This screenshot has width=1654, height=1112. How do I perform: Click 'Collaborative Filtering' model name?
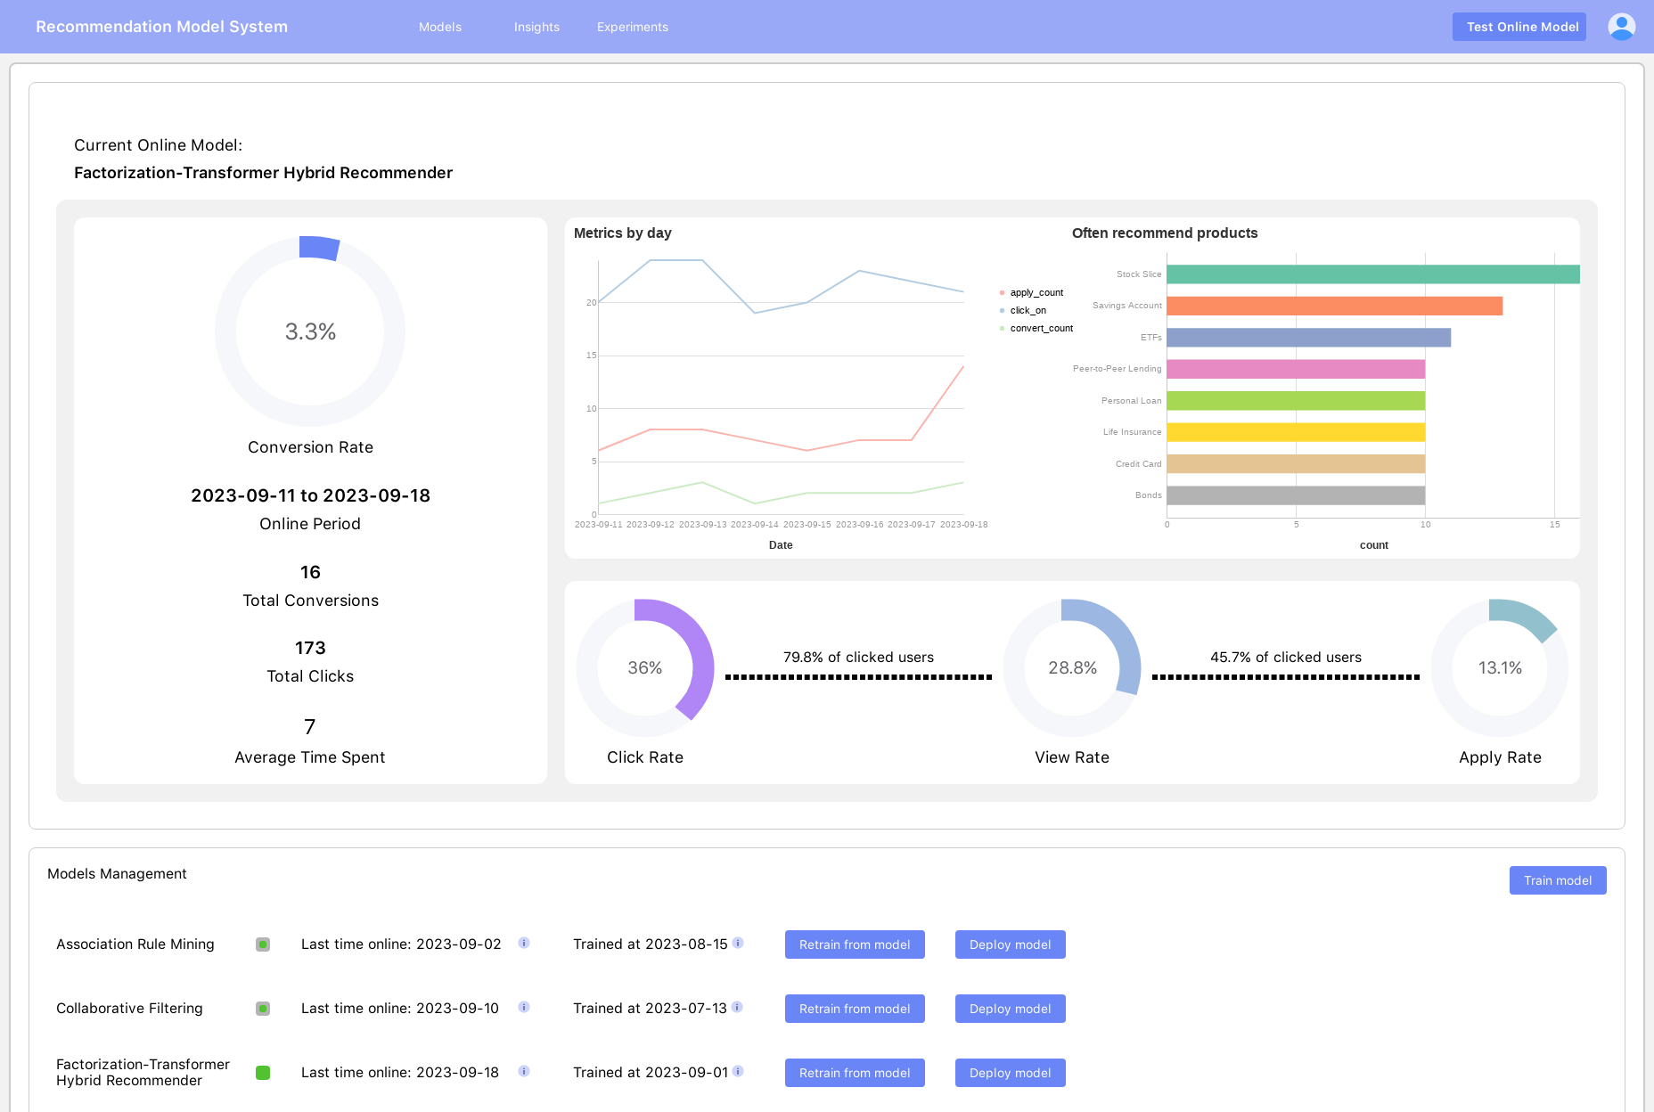tap(129, 1008)
